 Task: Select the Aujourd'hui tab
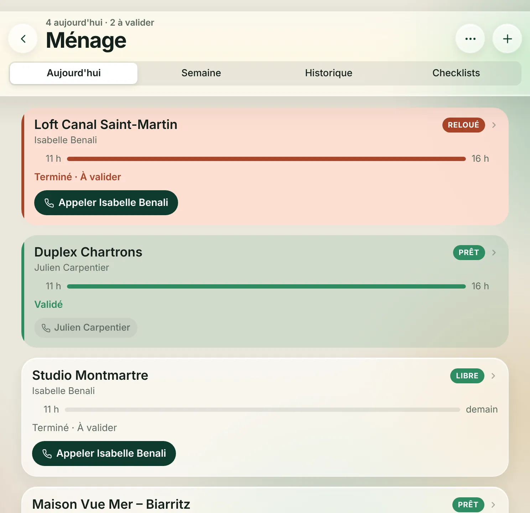(74, 73)
